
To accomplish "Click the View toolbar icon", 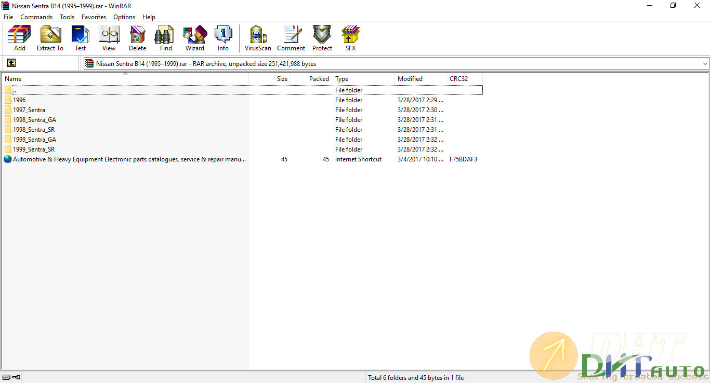I will pyautogui.click(x=109, y=38).
